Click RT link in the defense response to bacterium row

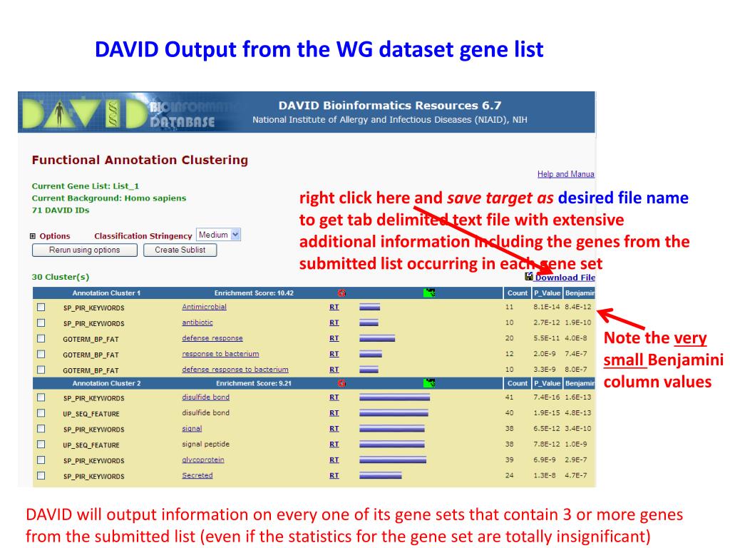tap(334, 370)
